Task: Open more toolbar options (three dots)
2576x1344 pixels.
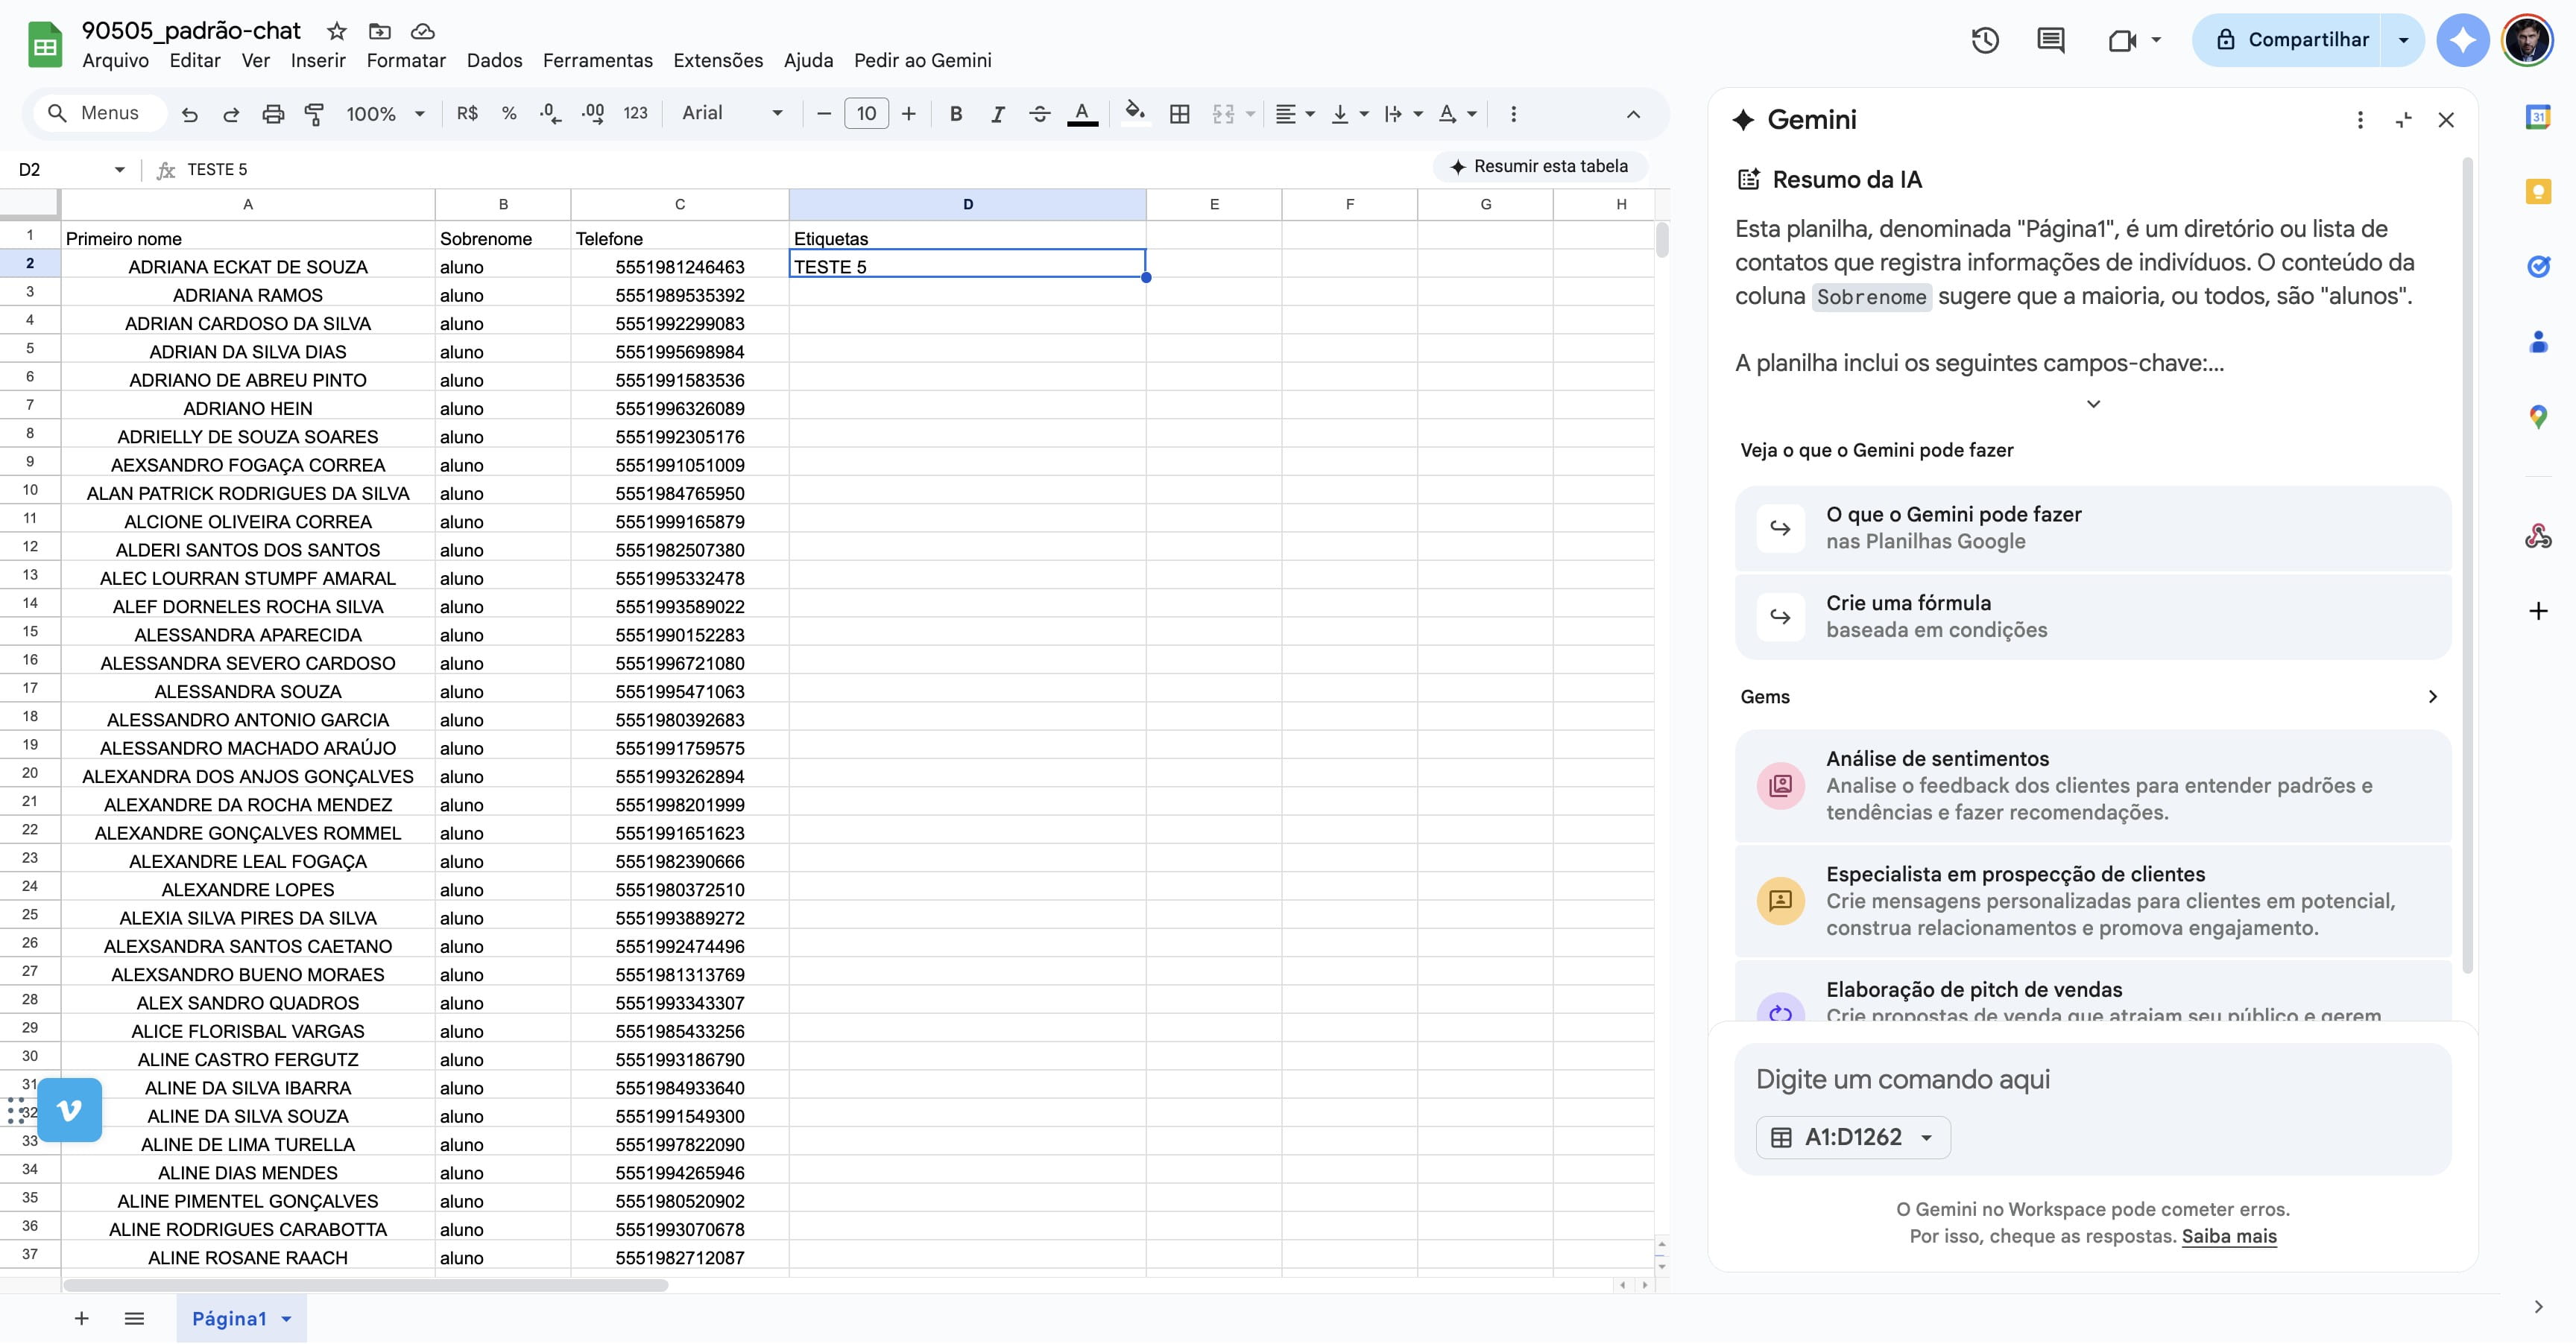Action: point(1513,114)
